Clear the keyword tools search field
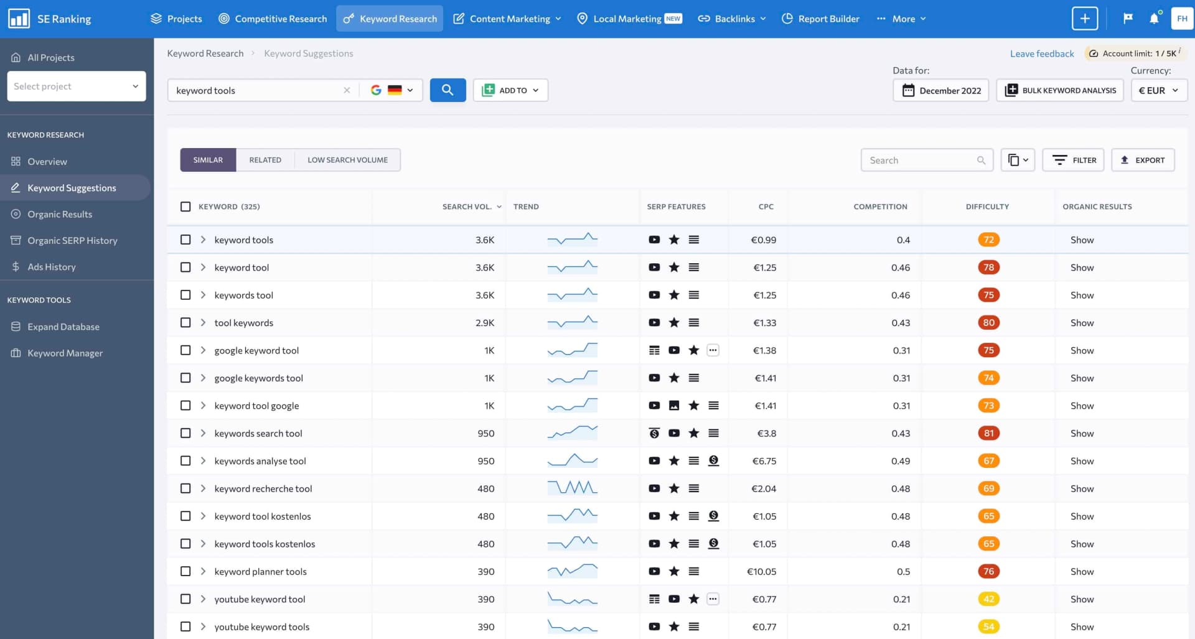This screenshot has height=639, width=1195. (347, 90)
